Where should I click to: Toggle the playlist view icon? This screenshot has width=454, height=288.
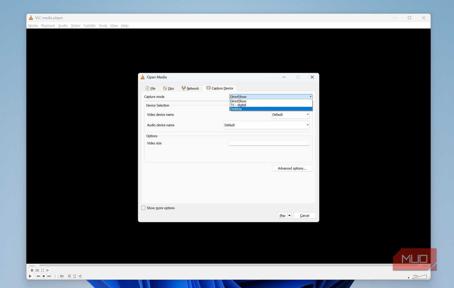tap(69, 276)
